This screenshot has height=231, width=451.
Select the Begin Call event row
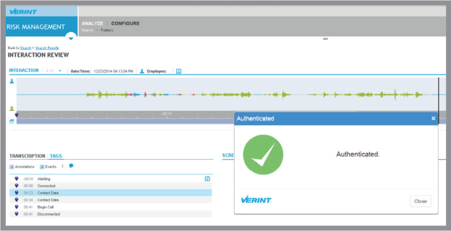coord(111,207)
